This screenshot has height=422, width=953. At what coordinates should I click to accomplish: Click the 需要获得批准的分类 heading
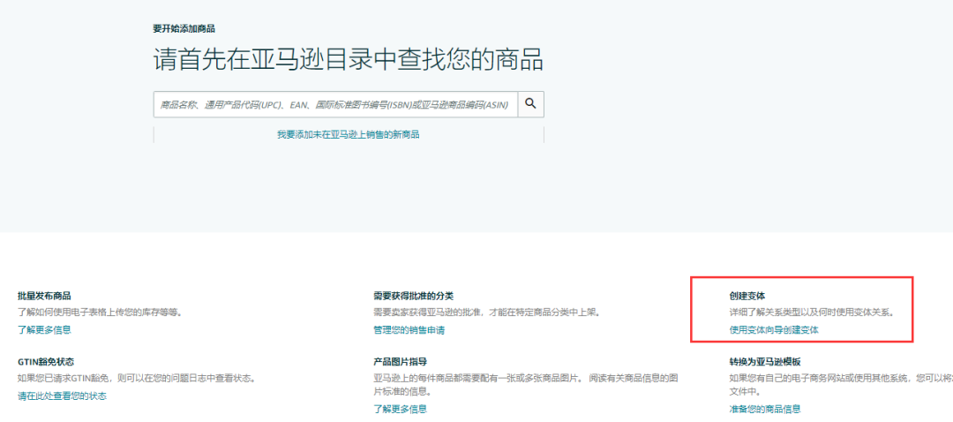(x=413, y=296)
